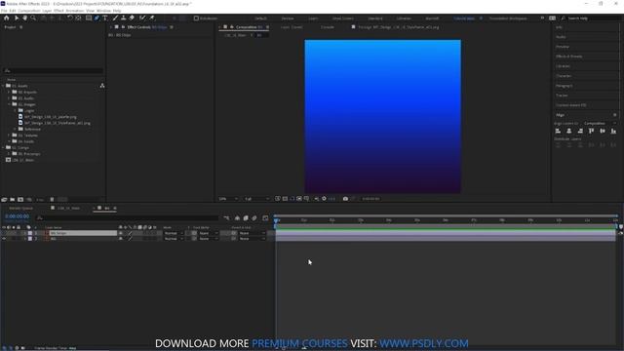Open the Animation menu
The height and width of the screenshot is (351, 624).
pyautogui.click(x=75, y=11)
